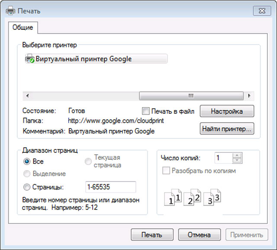Click the Применить button
The height and width of the screenshot is (250, 277).
(247, 235)
